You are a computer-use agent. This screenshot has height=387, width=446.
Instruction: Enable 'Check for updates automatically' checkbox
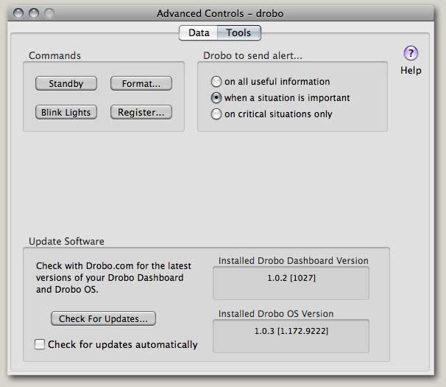pyautogui.click(x=40, y=344)
